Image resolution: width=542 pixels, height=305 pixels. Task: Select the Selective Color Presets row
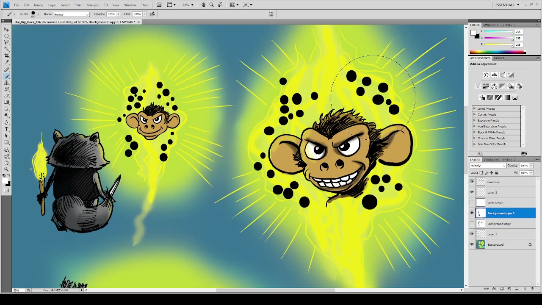(x=496, y=144)
